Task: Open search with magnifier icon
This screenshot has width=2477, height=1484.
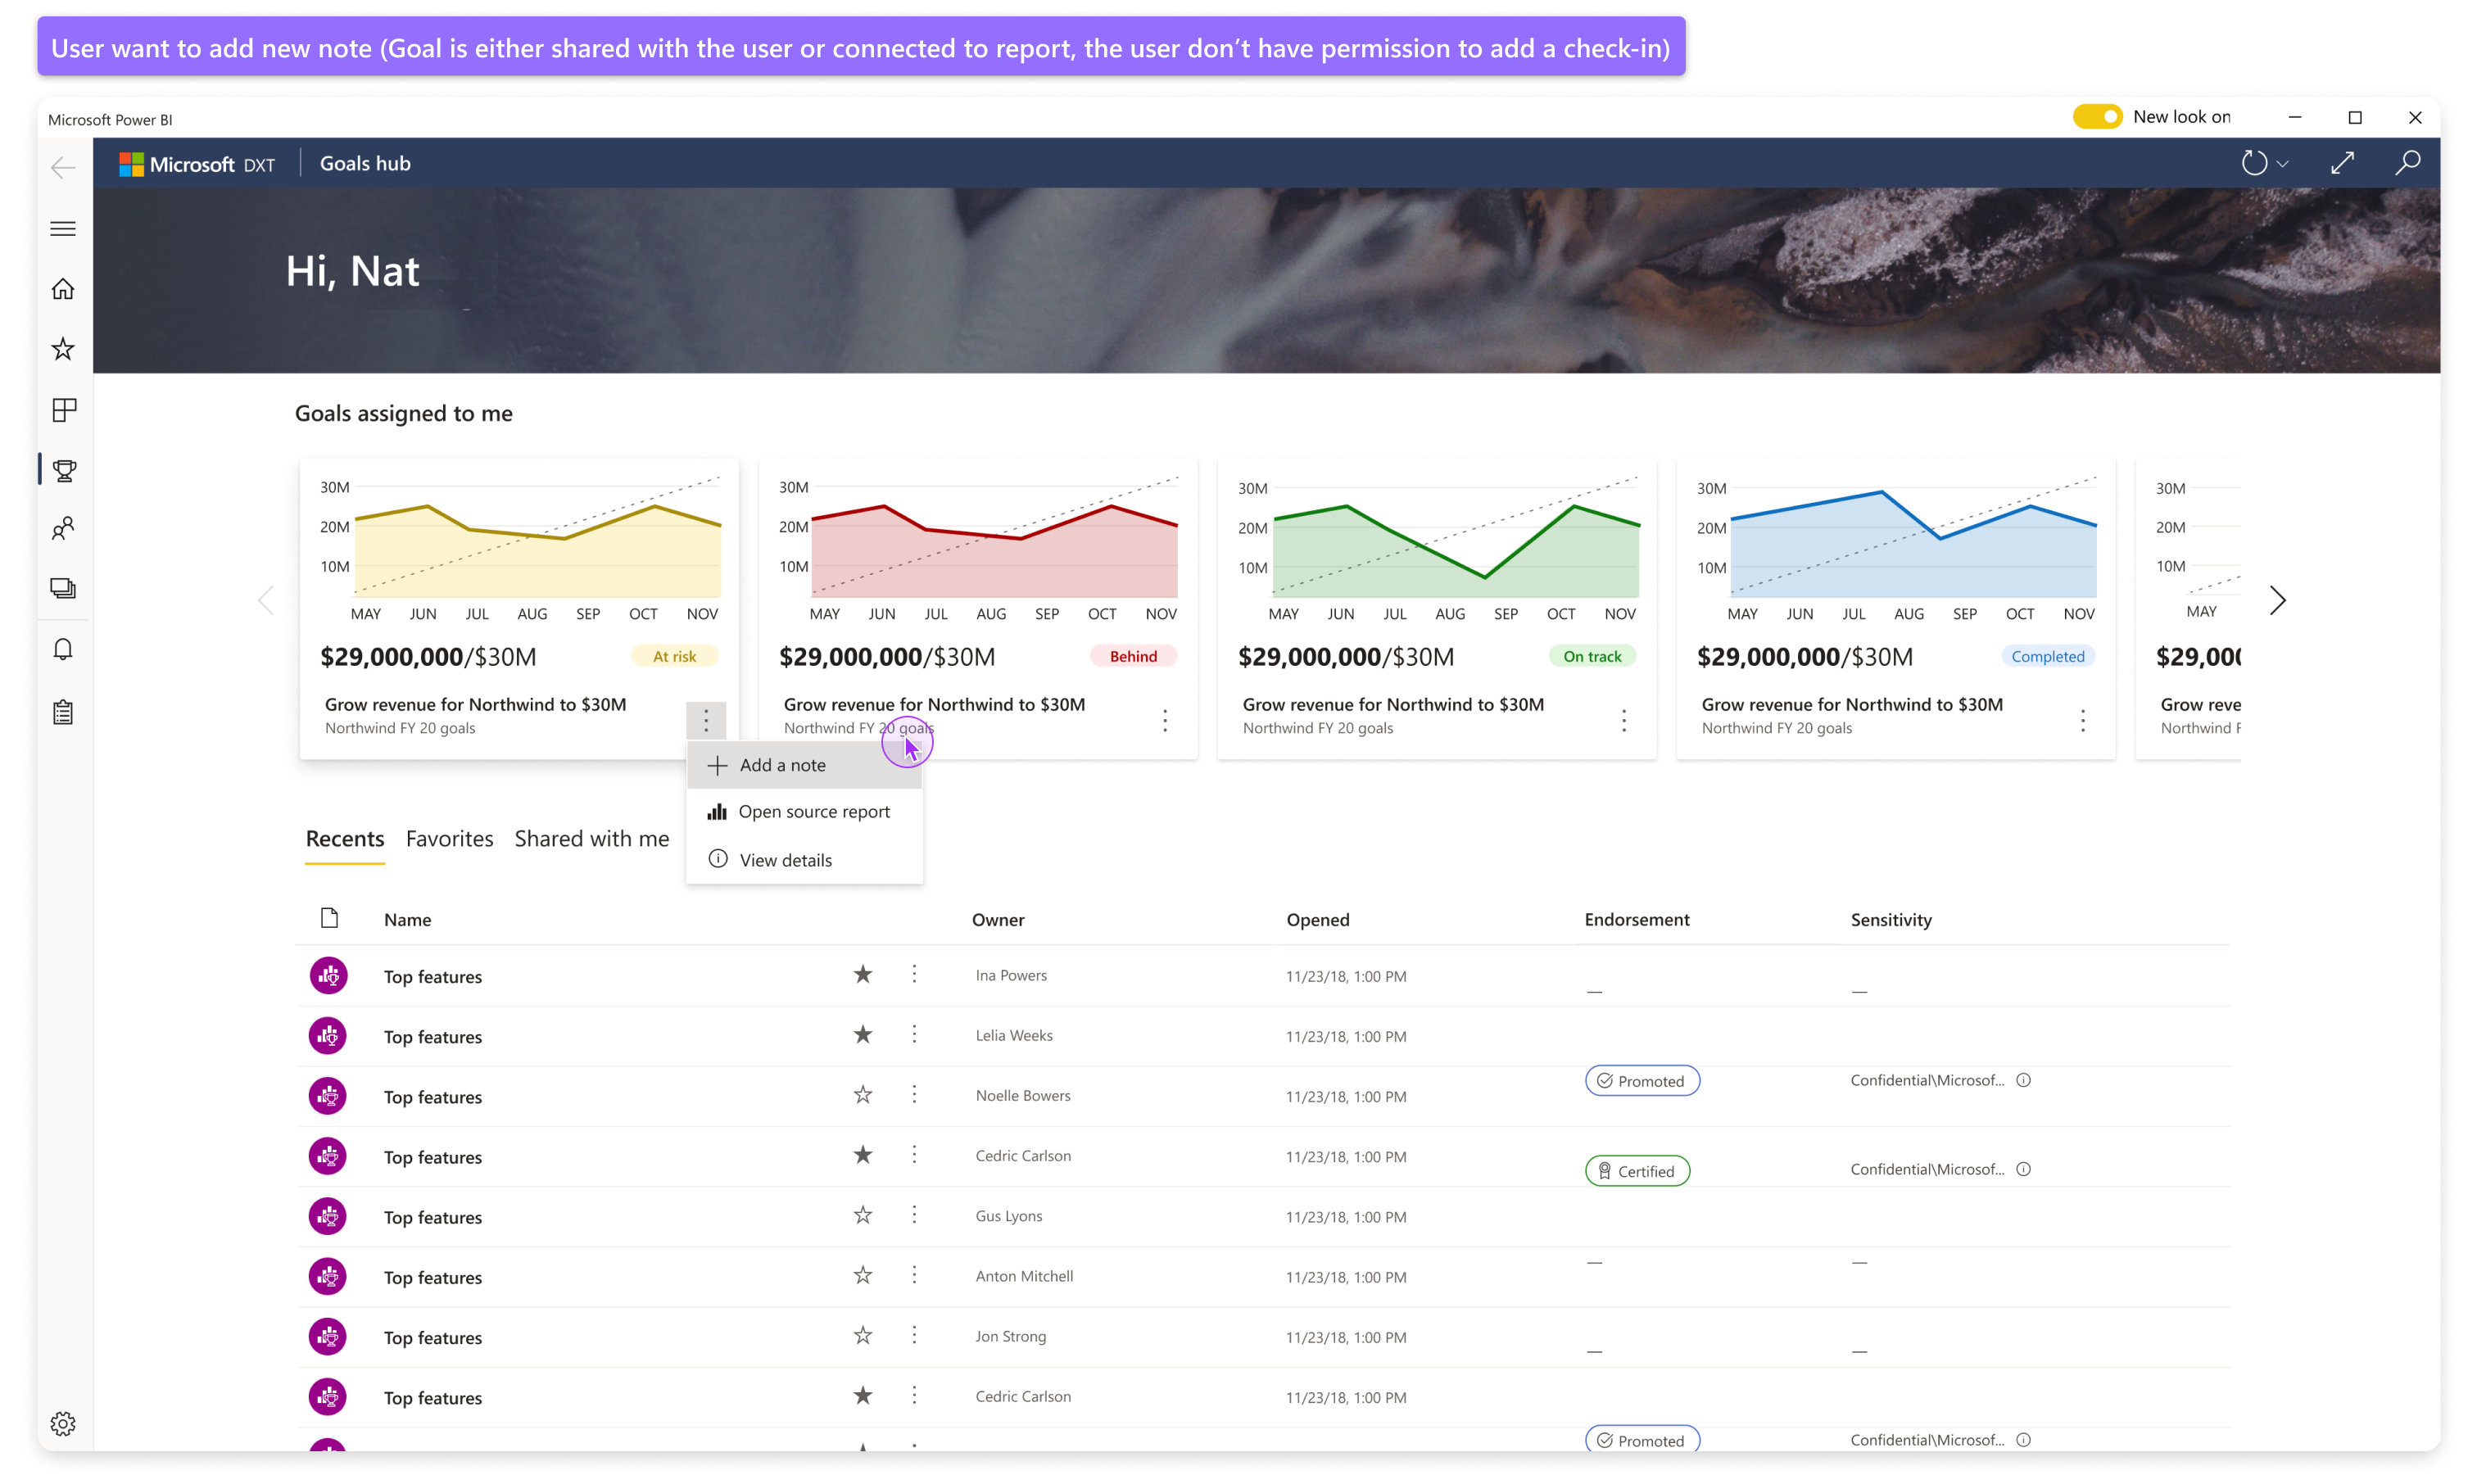Action: pos(2408,163)
